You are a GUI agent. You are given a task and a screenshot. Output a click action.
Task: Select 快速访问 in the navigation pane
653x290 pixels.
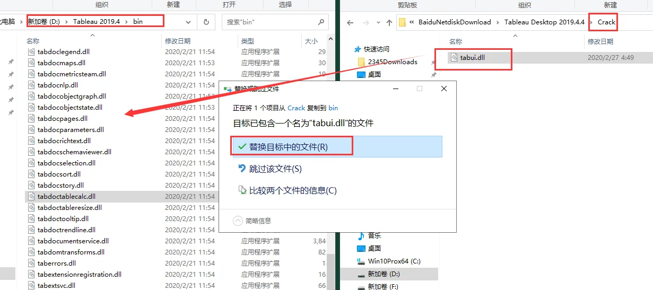pyautogui.click(x=376, y=49)
